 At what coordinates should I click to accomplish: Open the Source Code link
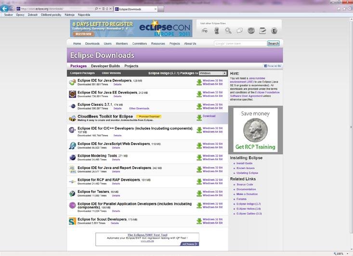pyautogui.click(x=245, y=184)
